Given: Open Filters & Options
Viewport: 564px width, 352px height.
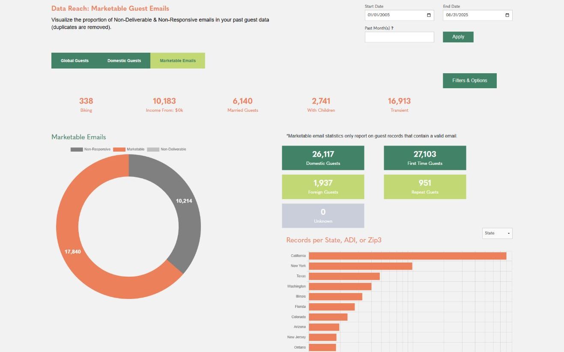Looking at the screenshot, I should [470, 81].
